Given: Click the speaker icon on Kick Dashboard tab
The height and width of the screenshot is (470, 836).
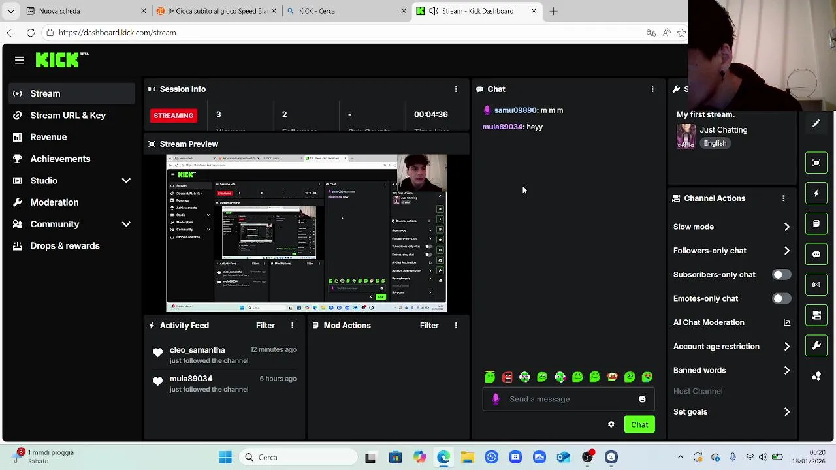Looking at the screenshot, I should click(433, 11).
